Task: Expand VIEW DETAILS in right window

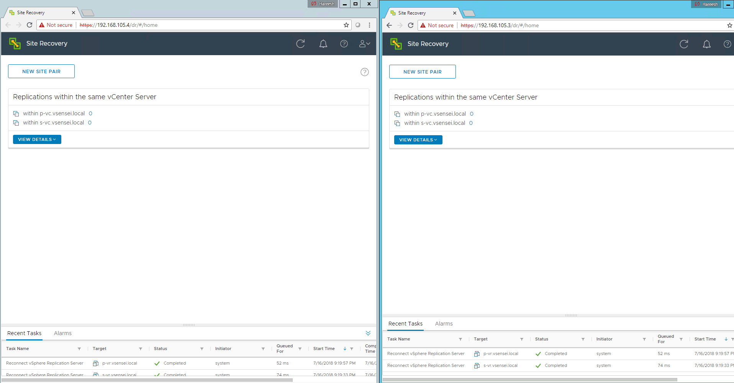Action: [418, 140]
